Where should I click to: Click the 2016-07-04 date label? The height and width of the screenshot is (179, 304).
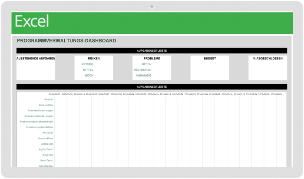coord(202,94)
